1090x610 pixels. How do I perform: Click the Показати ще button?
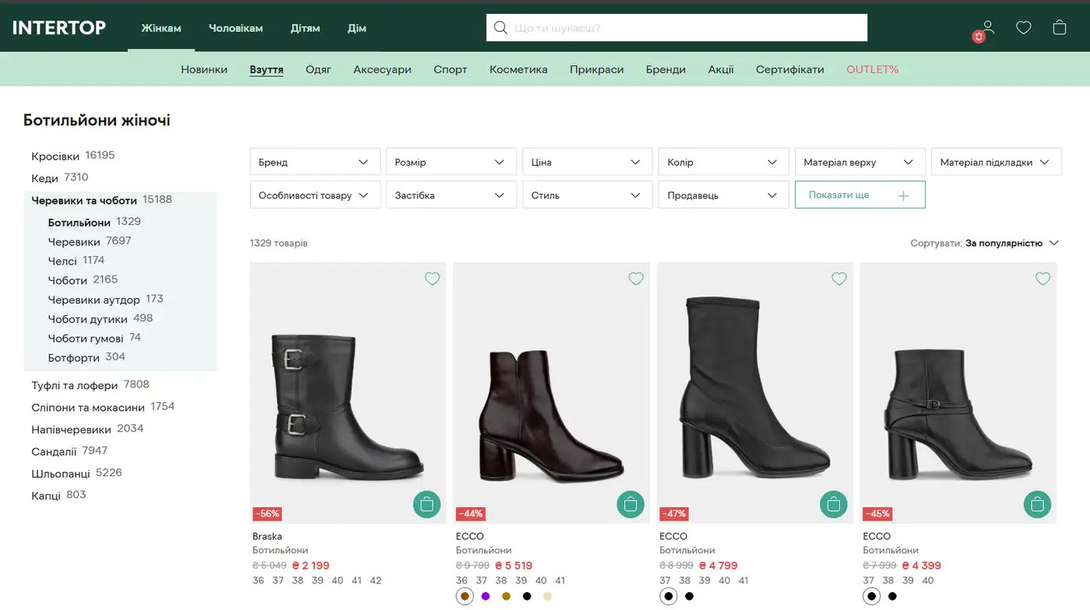coord(860,195)
